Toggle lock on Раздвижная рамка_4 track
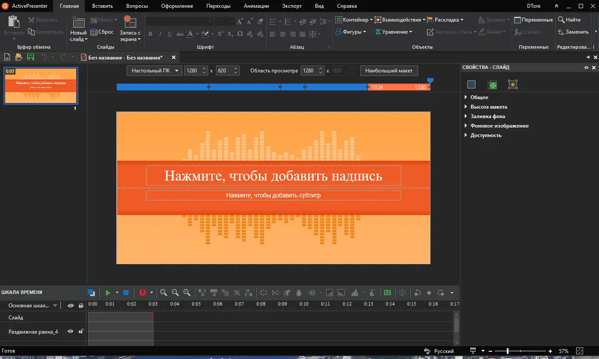 coord(81,331)
